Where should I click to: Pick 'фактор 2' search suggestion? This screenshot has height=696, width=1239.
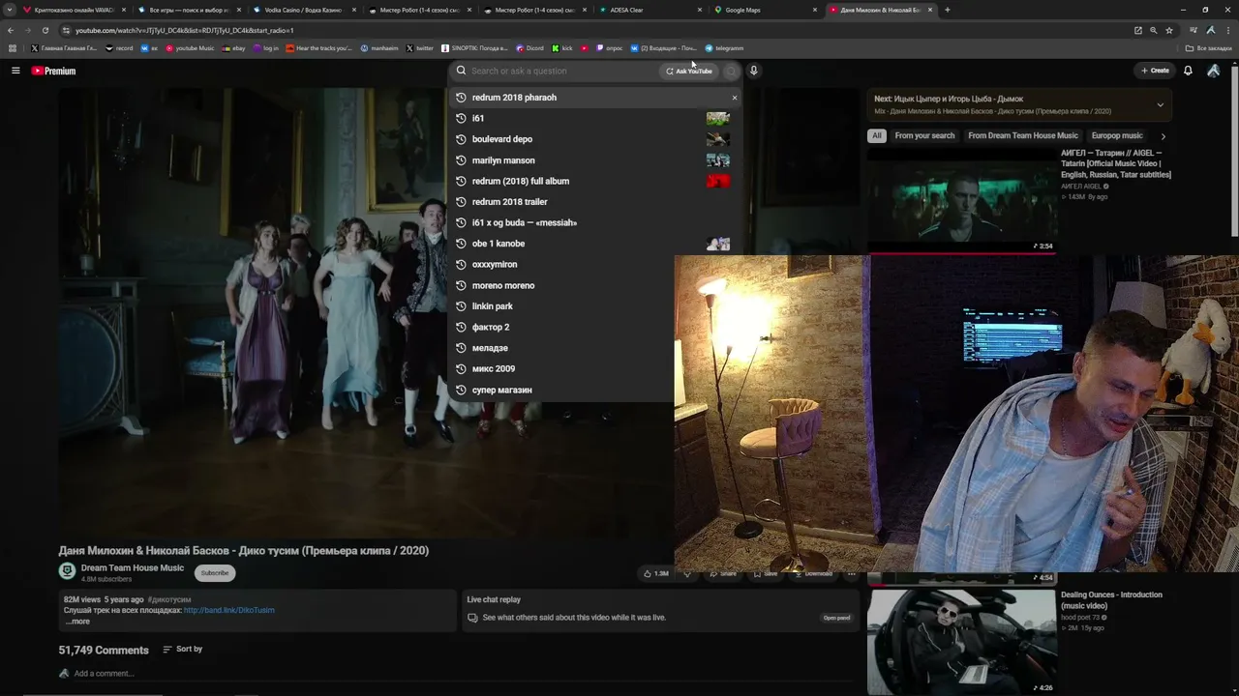[x=491, y=327]
